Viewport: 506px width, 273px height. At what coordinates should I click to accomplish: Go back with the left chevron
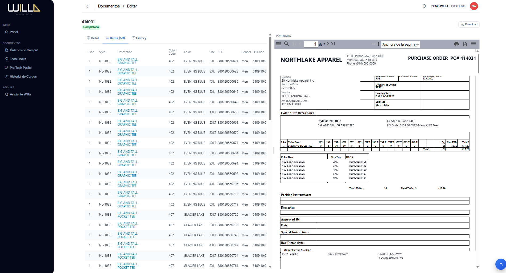click(87, 6)
